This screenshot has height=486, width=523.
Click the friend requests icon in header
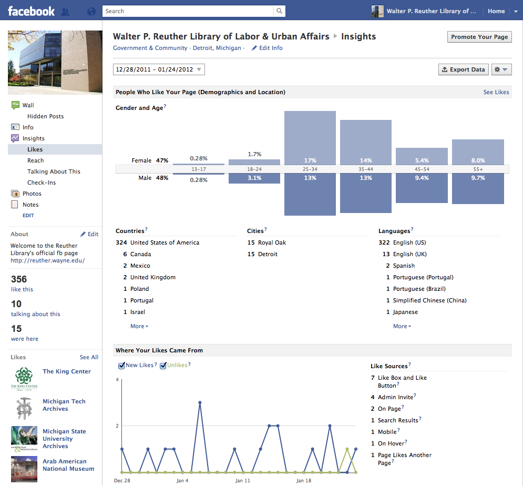[65, 11]
